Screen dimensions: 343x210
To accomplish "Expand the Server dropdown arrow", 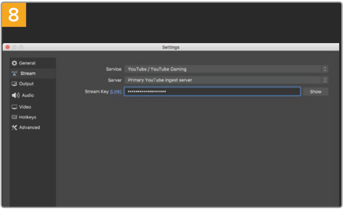I will 325,80.
